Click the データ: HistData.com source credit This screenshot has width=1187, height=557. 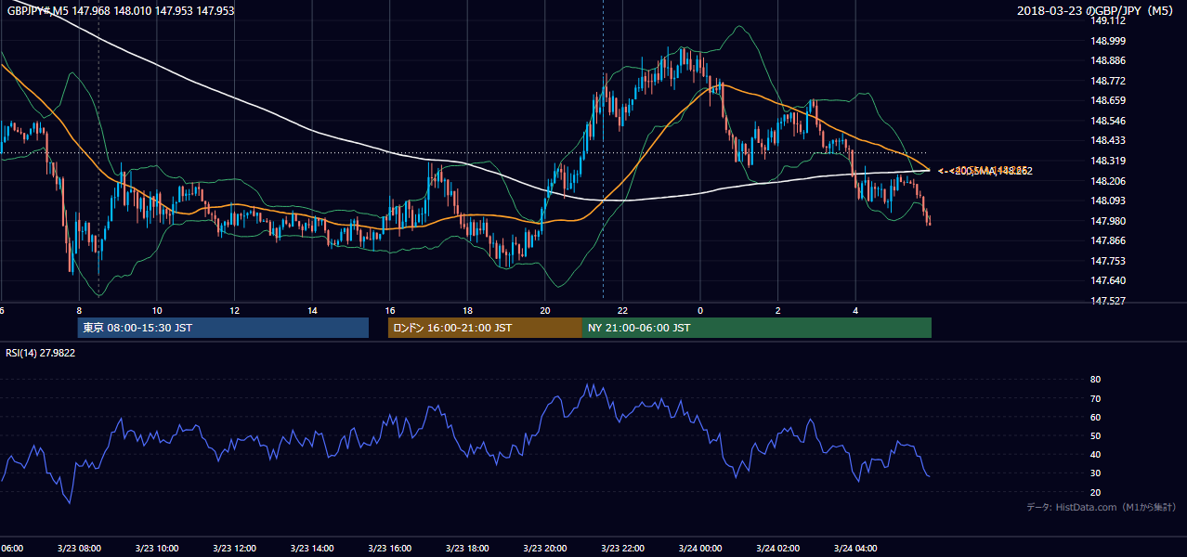click(1102, 508)
